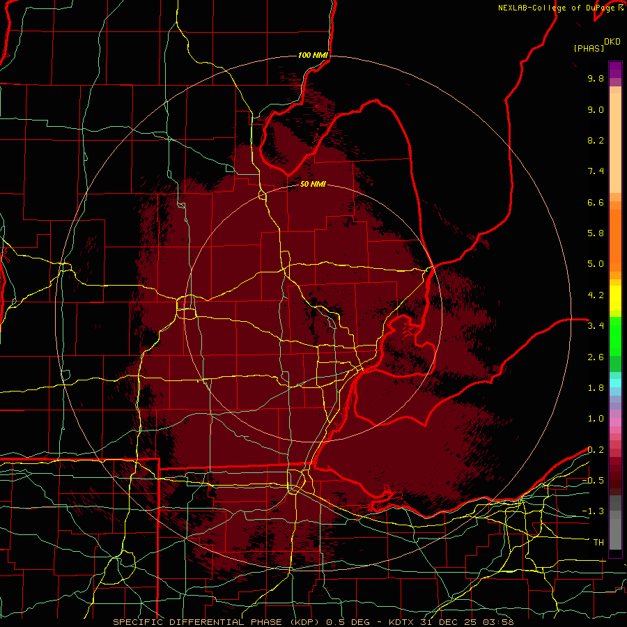This screenshot has width=627, height=627.
Task: Click the 3.4 legend value
Action: tap(596, 326)
